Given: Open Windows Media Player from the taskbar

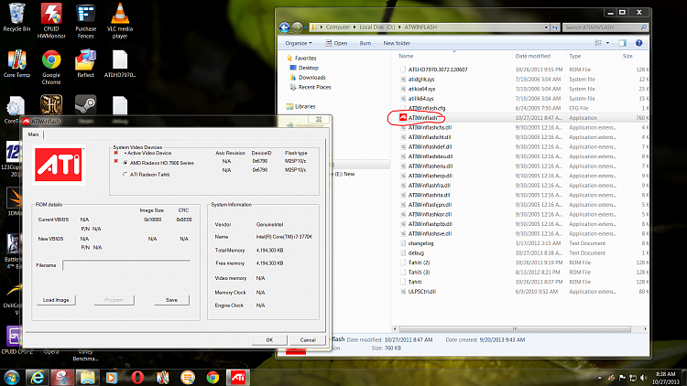Looking at the screenshot, I should [112, 377].
